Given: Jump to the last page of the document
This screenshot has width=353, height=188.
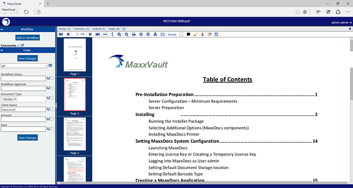Looking at the screenshot, I should [98, 34].
